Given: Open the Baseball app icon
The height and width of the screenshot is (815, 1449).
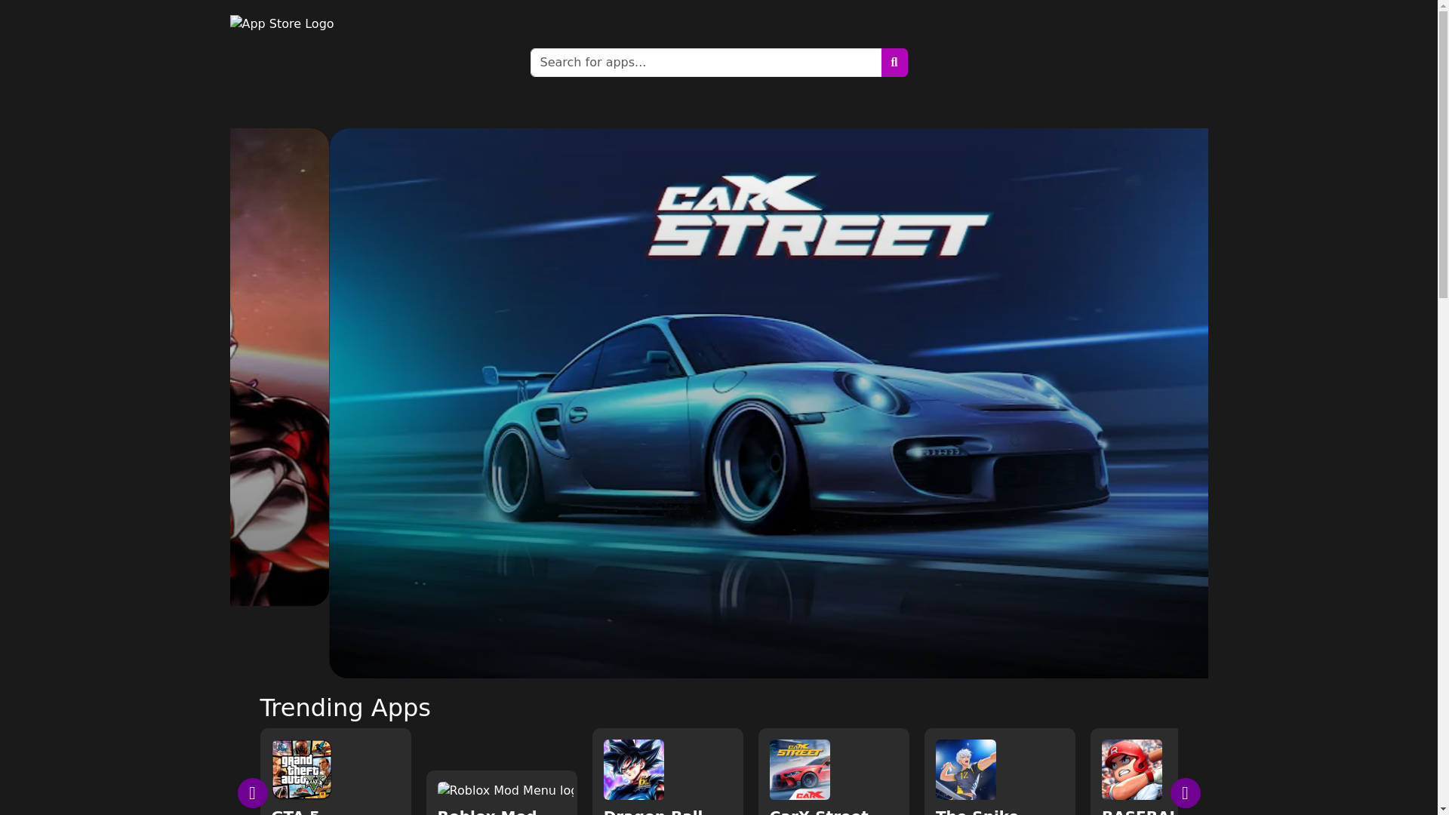Looking at the screenshot, I should click(1132, 770).
